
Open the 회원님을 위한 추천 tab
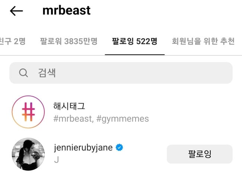[x=203, y=41]
